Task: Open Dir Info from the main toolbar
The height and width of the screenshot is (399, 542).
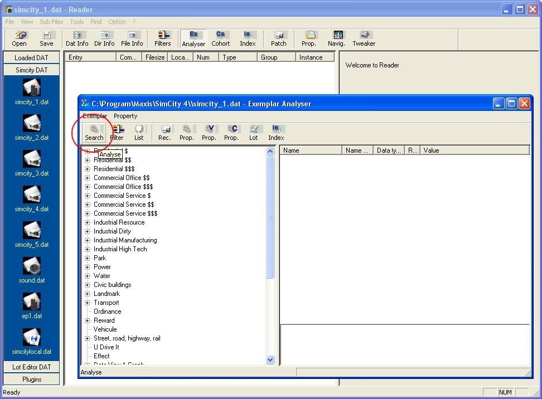Action: tap(104, 38)
